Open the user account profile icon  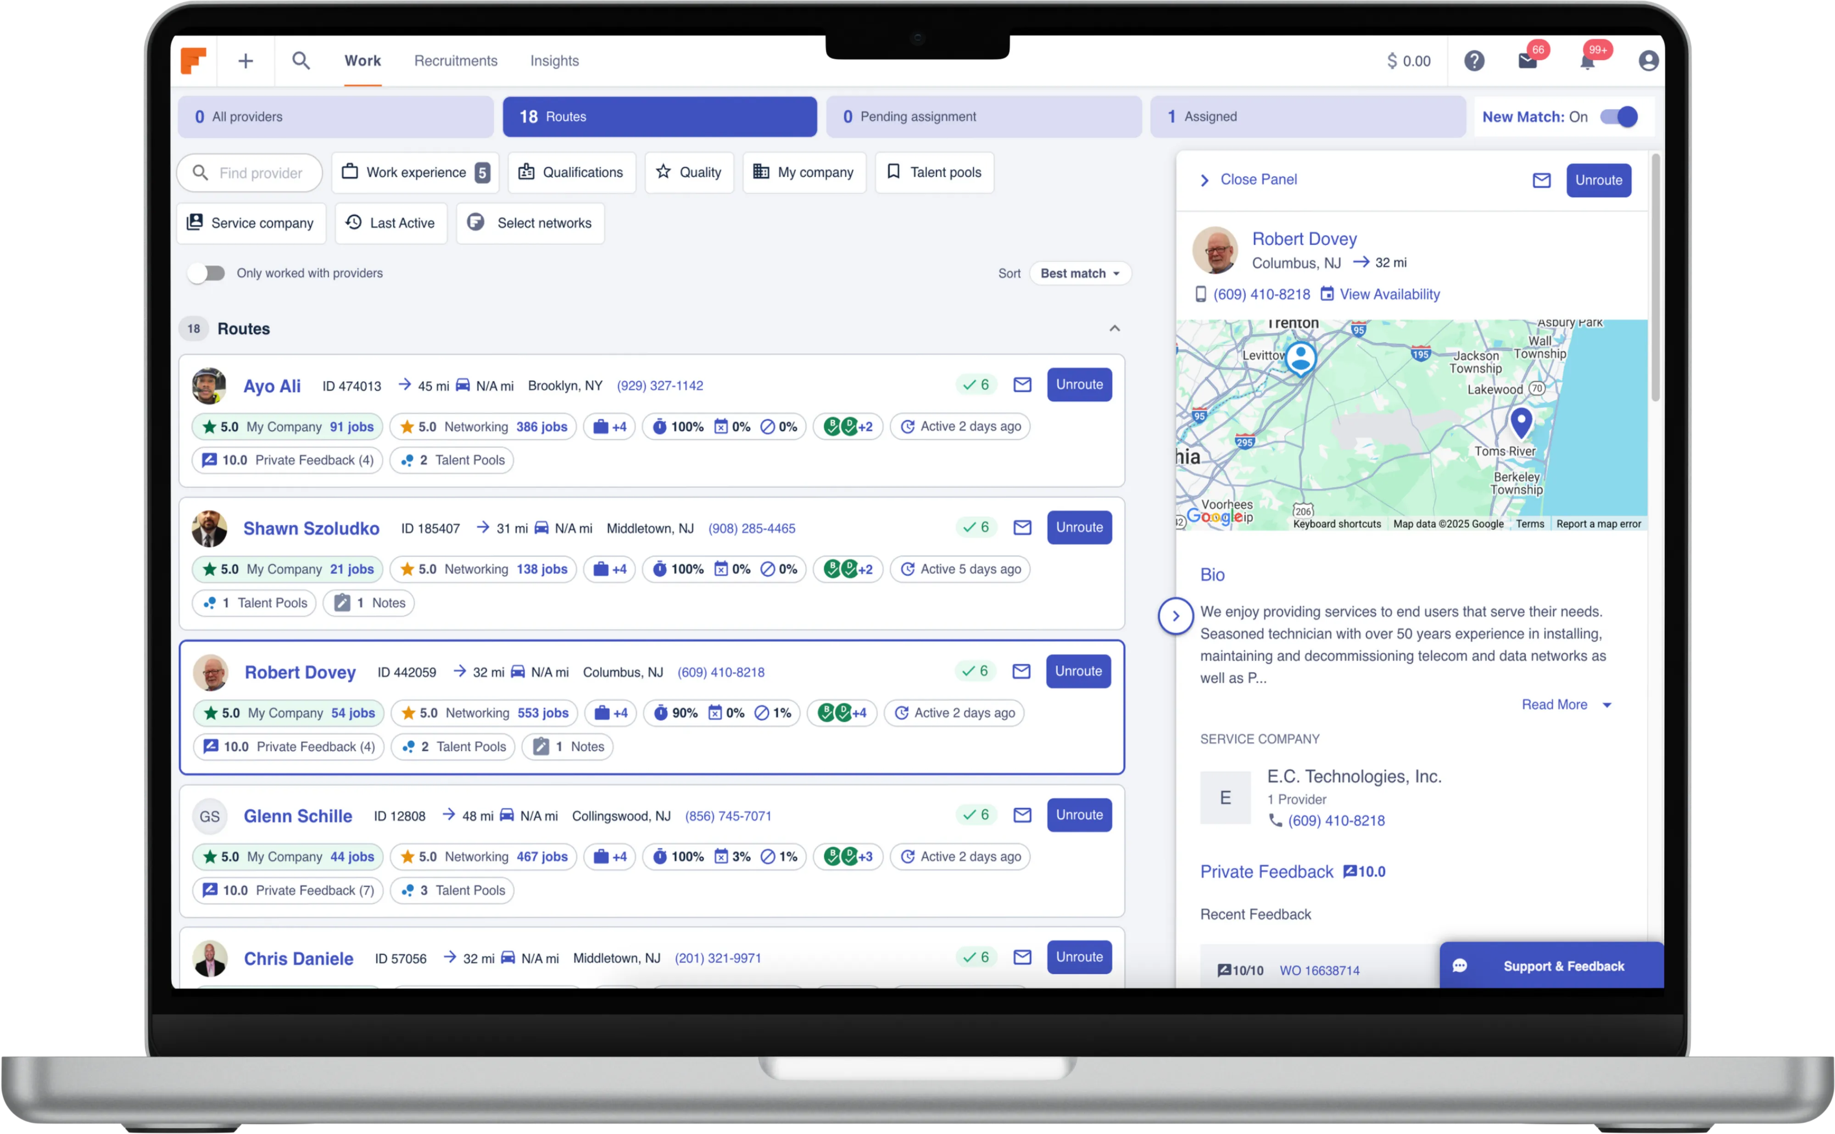pyautogui.click(x=1647, y=61)
